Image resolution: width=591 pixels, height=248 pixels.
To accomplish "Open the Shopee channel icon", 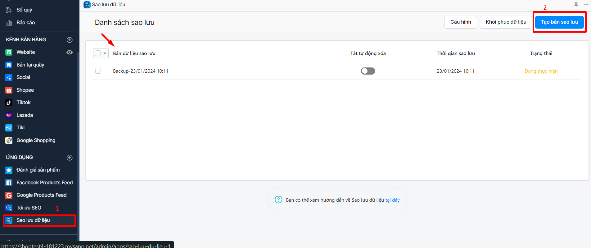I will tap(9, 90).
